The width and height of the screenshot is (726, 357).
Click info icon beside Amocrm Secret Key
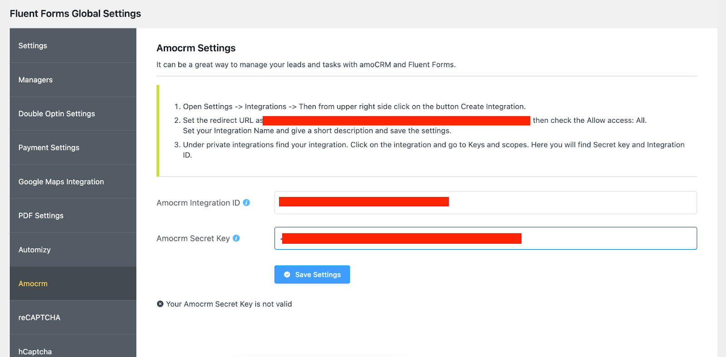[236, 238]
